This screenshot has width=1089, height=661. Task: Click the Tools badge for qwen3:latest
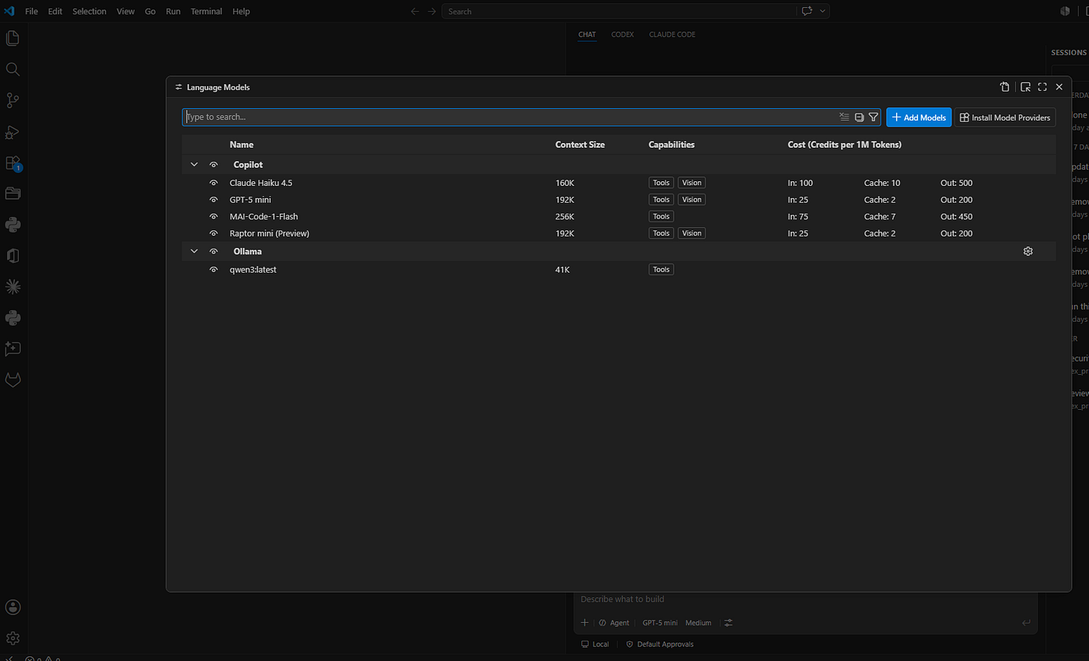tap(661, 270)
